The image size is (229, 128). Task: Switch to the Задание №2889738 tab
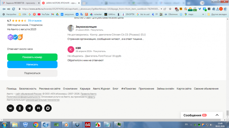coord(21,3)
